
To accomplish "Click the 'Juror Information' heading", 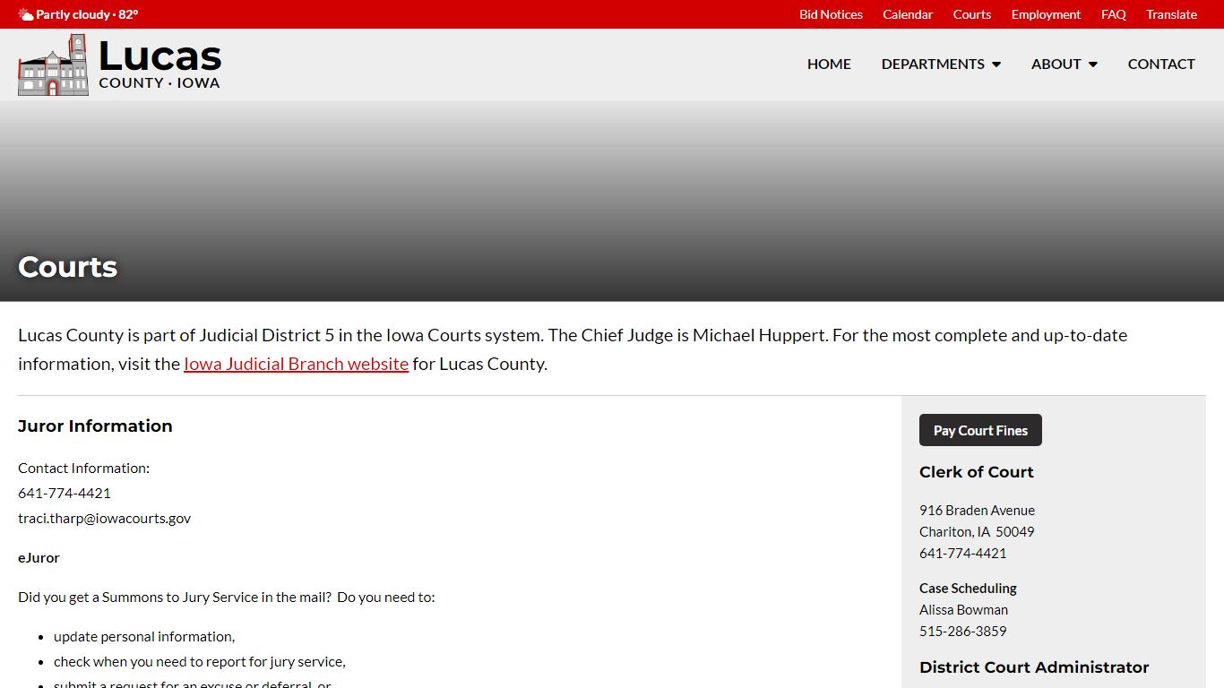I will point(95,426).
